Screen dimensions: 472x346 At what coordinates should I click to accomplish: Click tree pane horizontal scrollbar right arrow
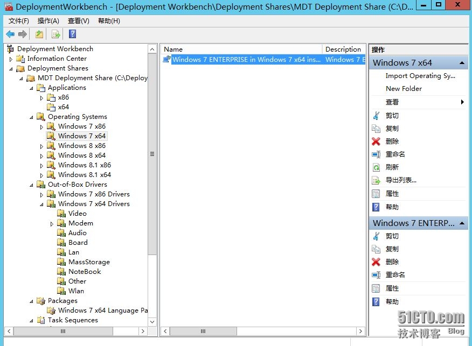coord(143,331)
